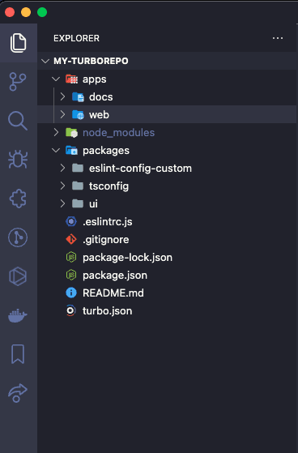Click the EXPLORER panel title
Viewport: 298px width, 453px height.
(76, 38)
